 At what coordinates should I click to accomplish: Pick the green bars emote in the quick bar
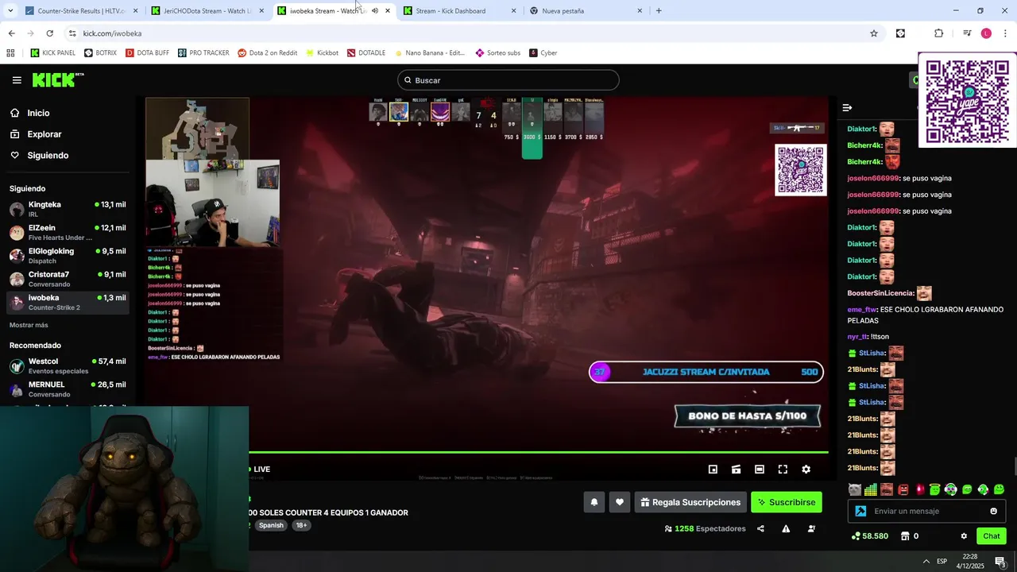pos(870,489)
